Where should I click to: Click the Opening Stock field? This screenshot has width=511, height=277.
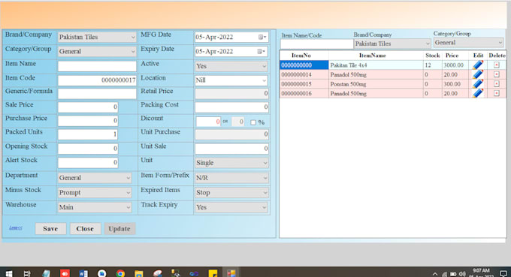point(88,149)
